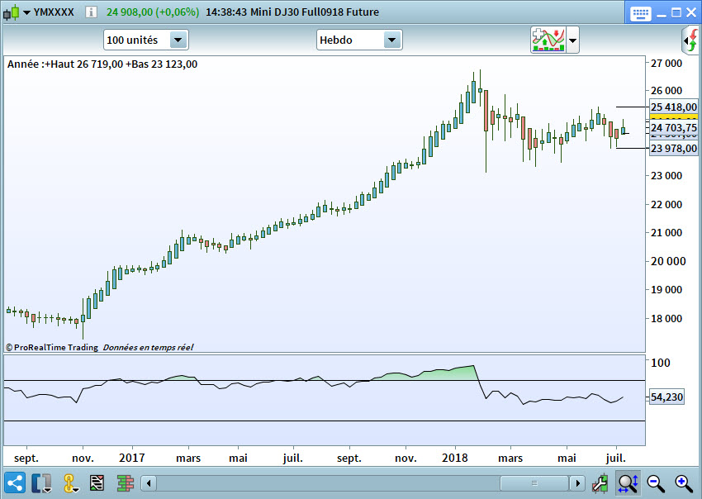Image resolution: width=702 pixels, height=499 pixels.
Task: Click the 18 000 price axis label
Action: coord(666,318)
